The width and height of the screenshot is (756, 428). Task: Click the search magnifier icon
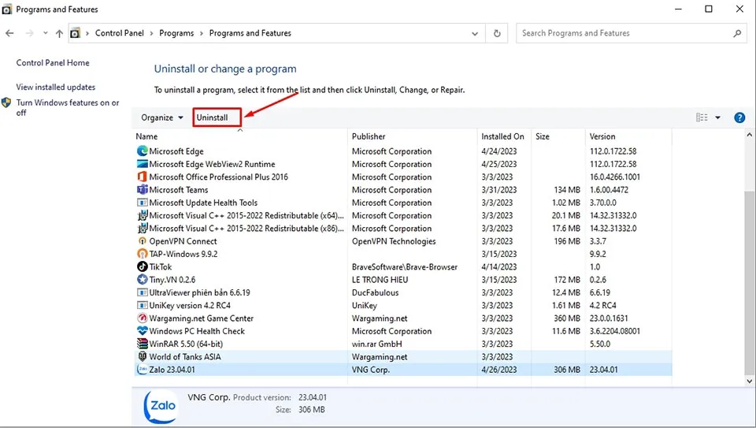coord(737,33)
